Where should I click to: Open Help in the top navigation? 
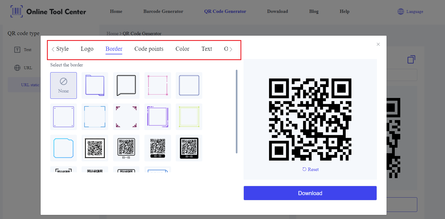[345, 11]
